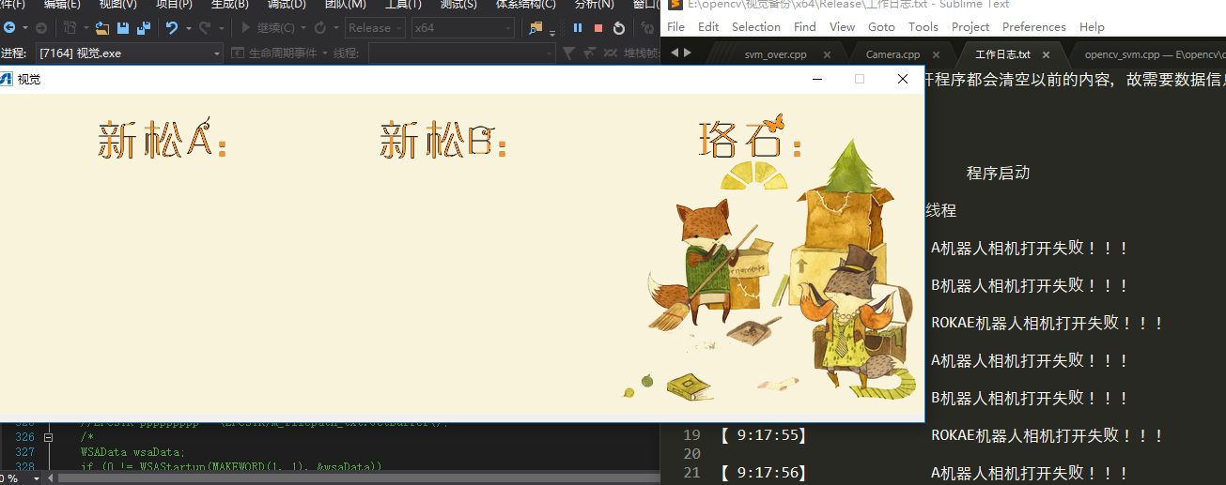Viewport: 1226px width, 485px height.
Task: Click Sublime Text previous tab arrow
Action: pos(674,53)
